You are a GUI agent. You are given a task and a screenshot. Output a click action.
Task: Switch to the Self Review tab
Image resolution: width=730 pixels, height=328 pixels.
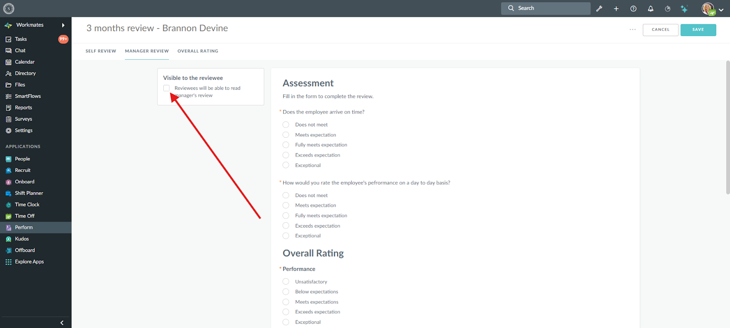101,51
